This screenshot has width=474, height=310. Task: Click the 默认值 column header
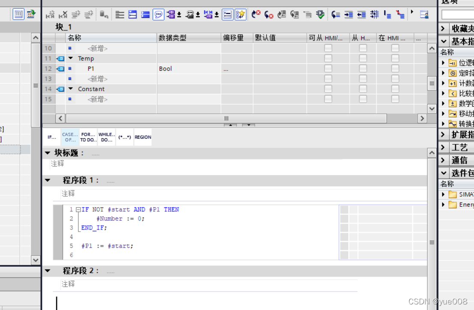coord(280,38)
